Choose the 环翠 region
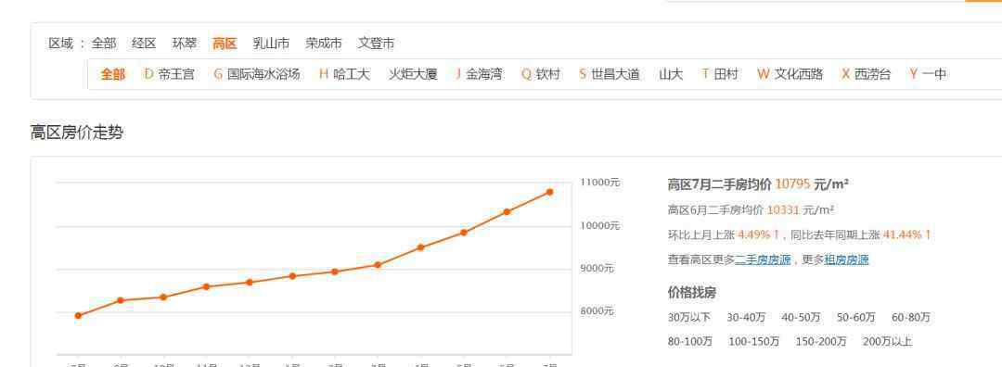The height and width of the screenshot is (367, 1002). coord(184,44)
